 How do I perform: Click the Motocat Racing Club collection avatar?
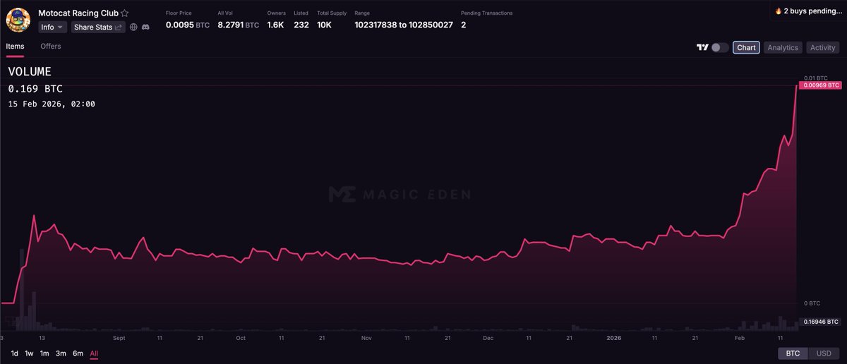click(18, 20)
